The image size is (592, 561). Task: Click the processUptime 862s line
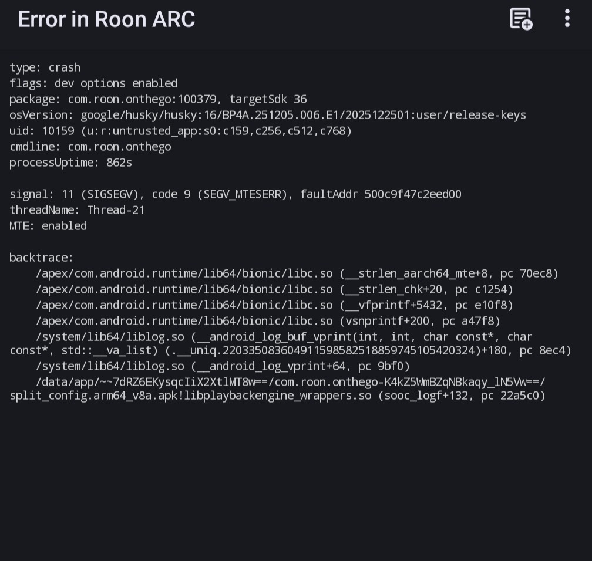coord(71,163)
